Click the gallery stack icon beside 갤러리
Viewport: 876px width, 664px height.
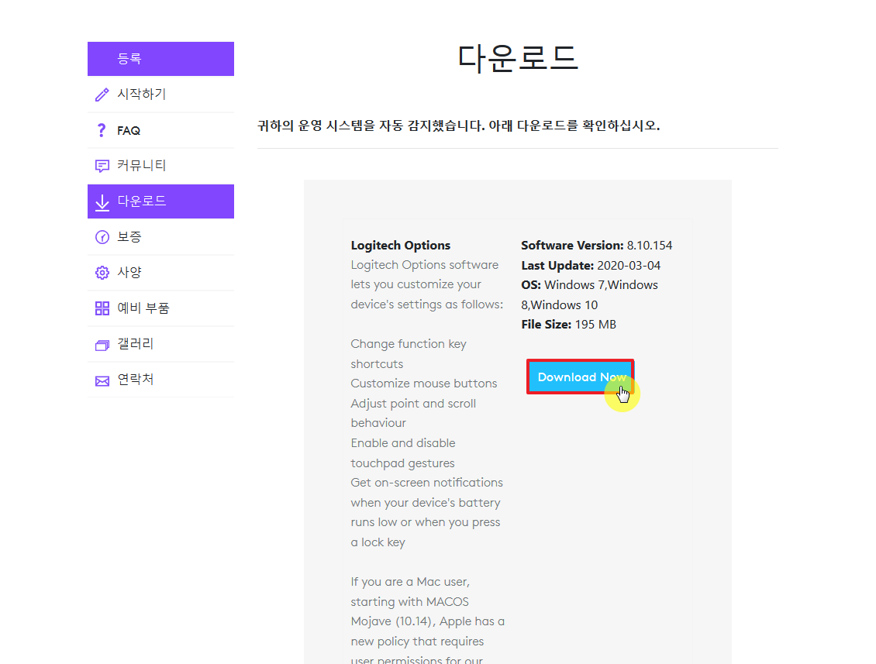[102, 345]
